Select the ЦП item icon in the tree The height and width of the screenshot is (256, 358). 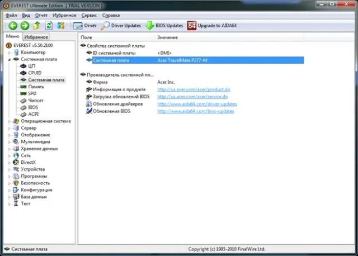pos(23,66)
